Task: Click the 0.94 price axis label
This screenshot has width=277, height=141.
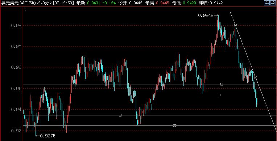Action: [16, 110]
